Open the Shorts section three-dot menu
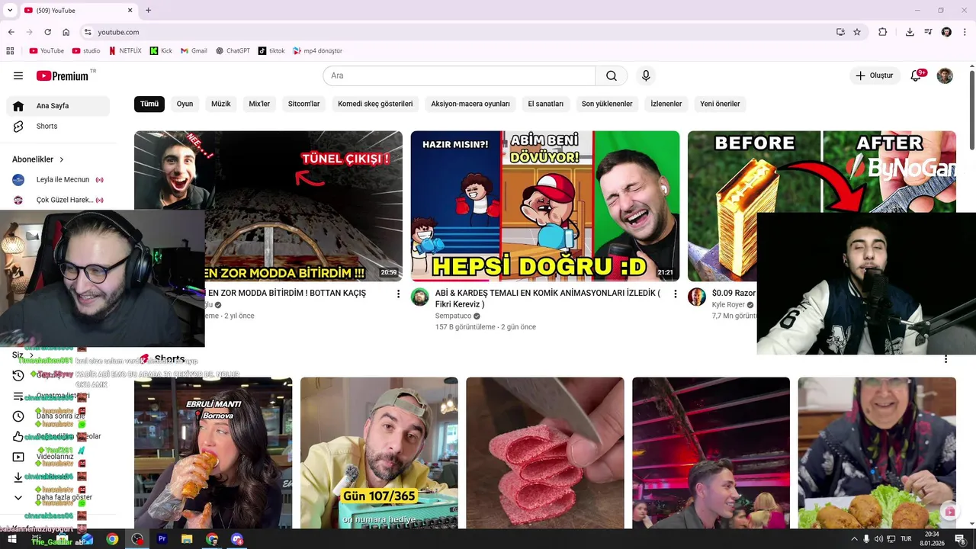The height and width of the screenshot is (549, 976). [946, 359]
